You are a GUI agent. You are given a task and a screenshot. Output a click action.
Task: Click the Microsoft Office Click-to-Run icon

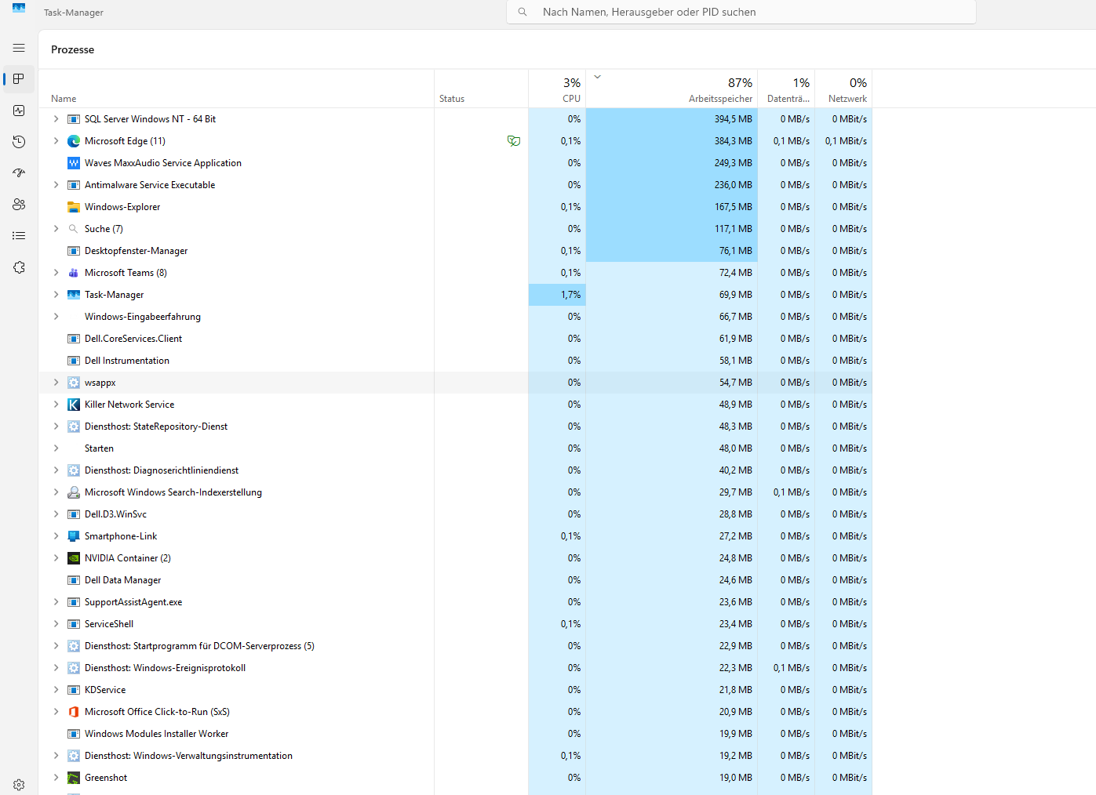tap(74, 712)
